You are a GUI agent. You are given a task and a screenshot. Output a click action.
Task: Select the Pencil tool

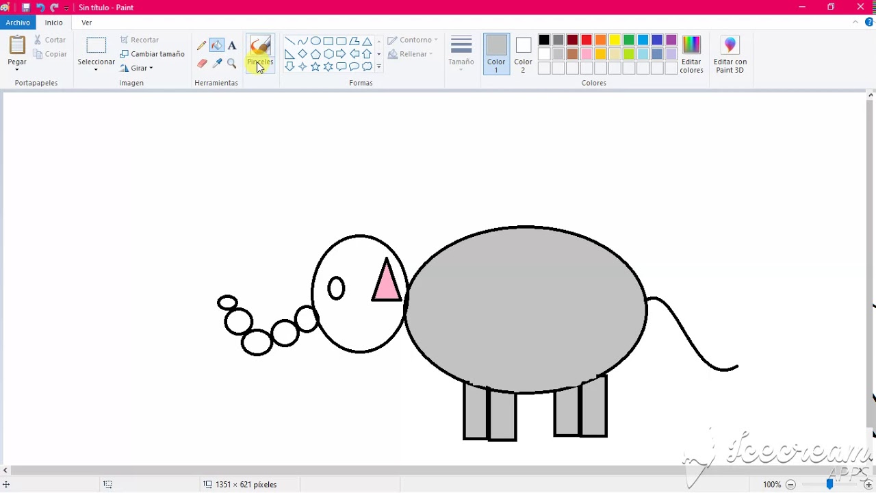pos(202,46)
